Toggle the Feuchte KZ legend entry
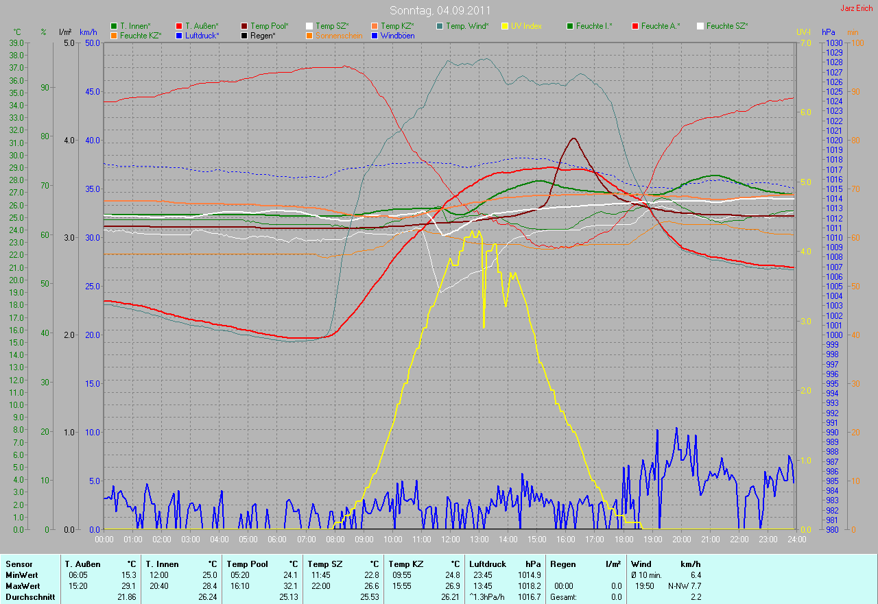This screenshot has height=604, width=878. coord(140,35)
